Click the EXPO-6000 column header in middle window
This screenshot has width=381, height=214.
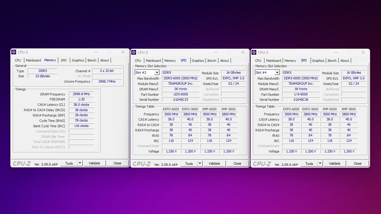[x=171, y=109]
